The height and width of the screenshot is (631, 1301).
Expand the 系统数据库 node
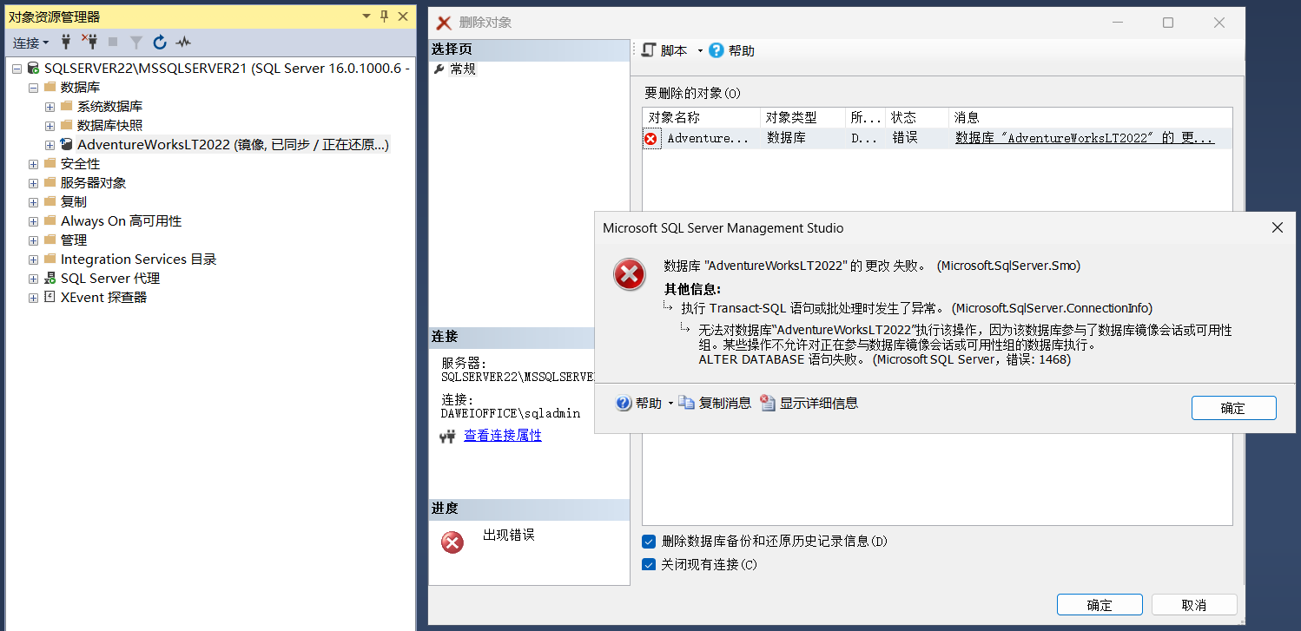[50, 107]
